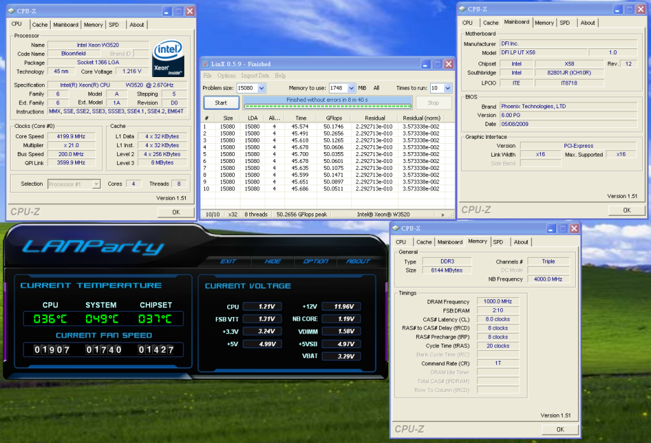Image resolution: width=651 pixels, height=443 pixels.
Task: Open the Help menu in LinX
Action: click(x=280, y=76)
